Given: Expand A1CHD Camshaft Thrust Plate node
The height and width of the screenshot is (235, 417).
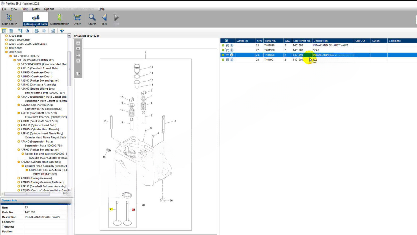Looking at the screenshot, I should [x=19, y=68].
